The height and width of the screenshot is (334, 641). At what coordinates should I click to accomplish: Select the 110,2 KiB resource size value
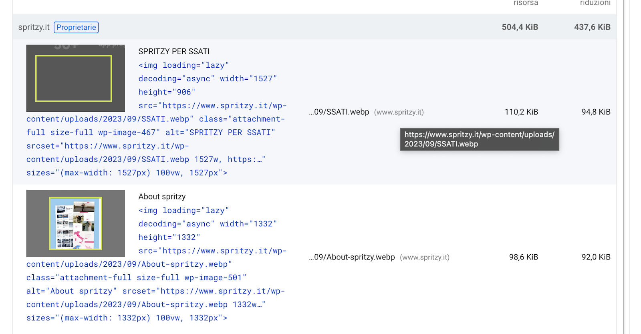tap(521, 112)
